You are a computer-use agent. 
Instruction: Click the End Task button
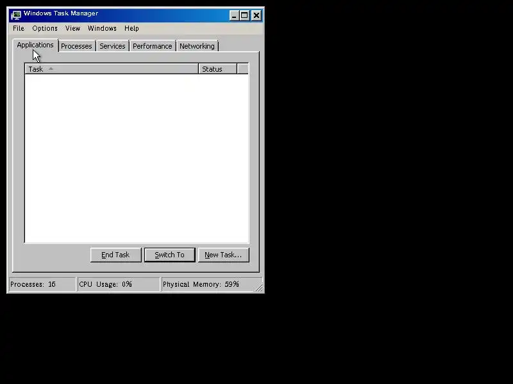[116, 255]
